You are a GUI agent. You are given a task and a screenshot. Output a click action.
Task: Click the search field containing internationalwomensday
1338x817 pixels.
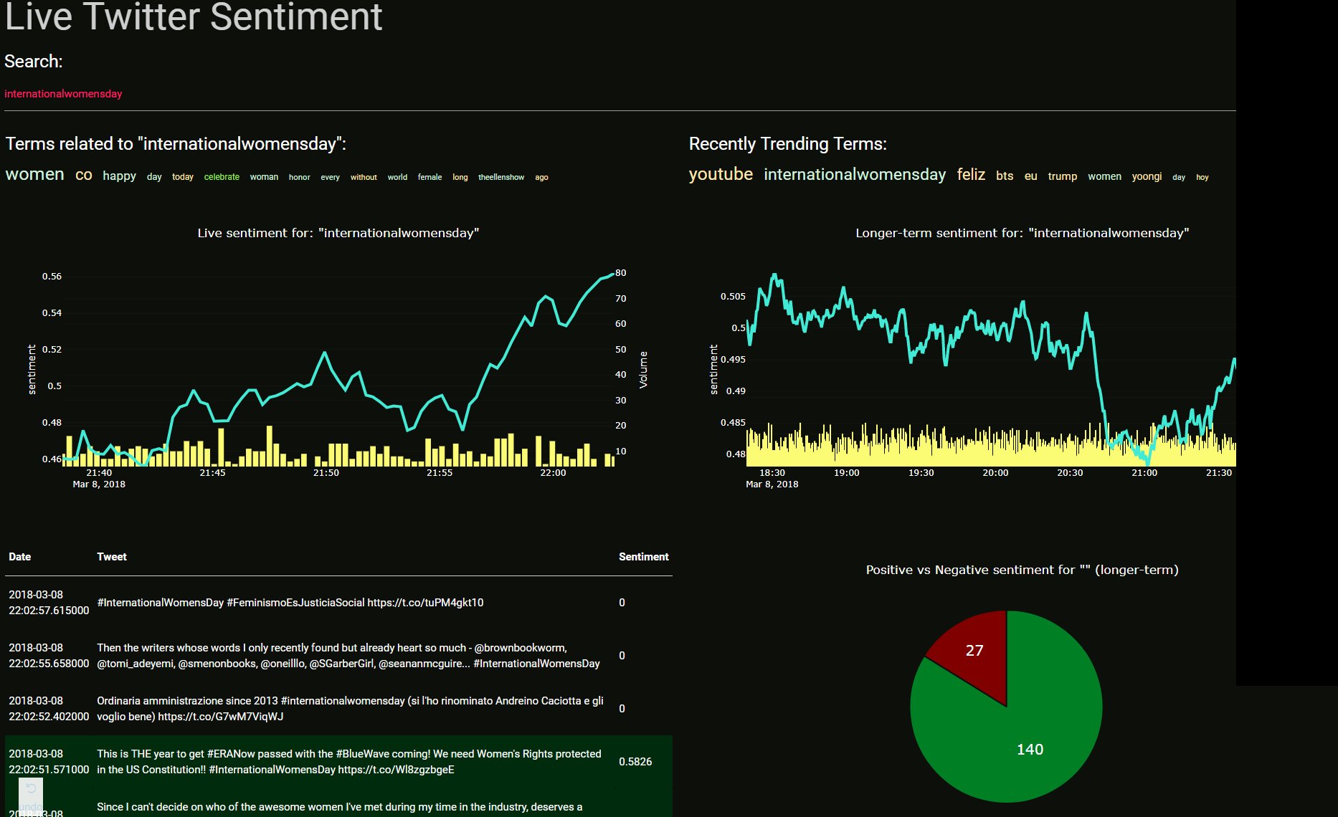pos(63,94)
